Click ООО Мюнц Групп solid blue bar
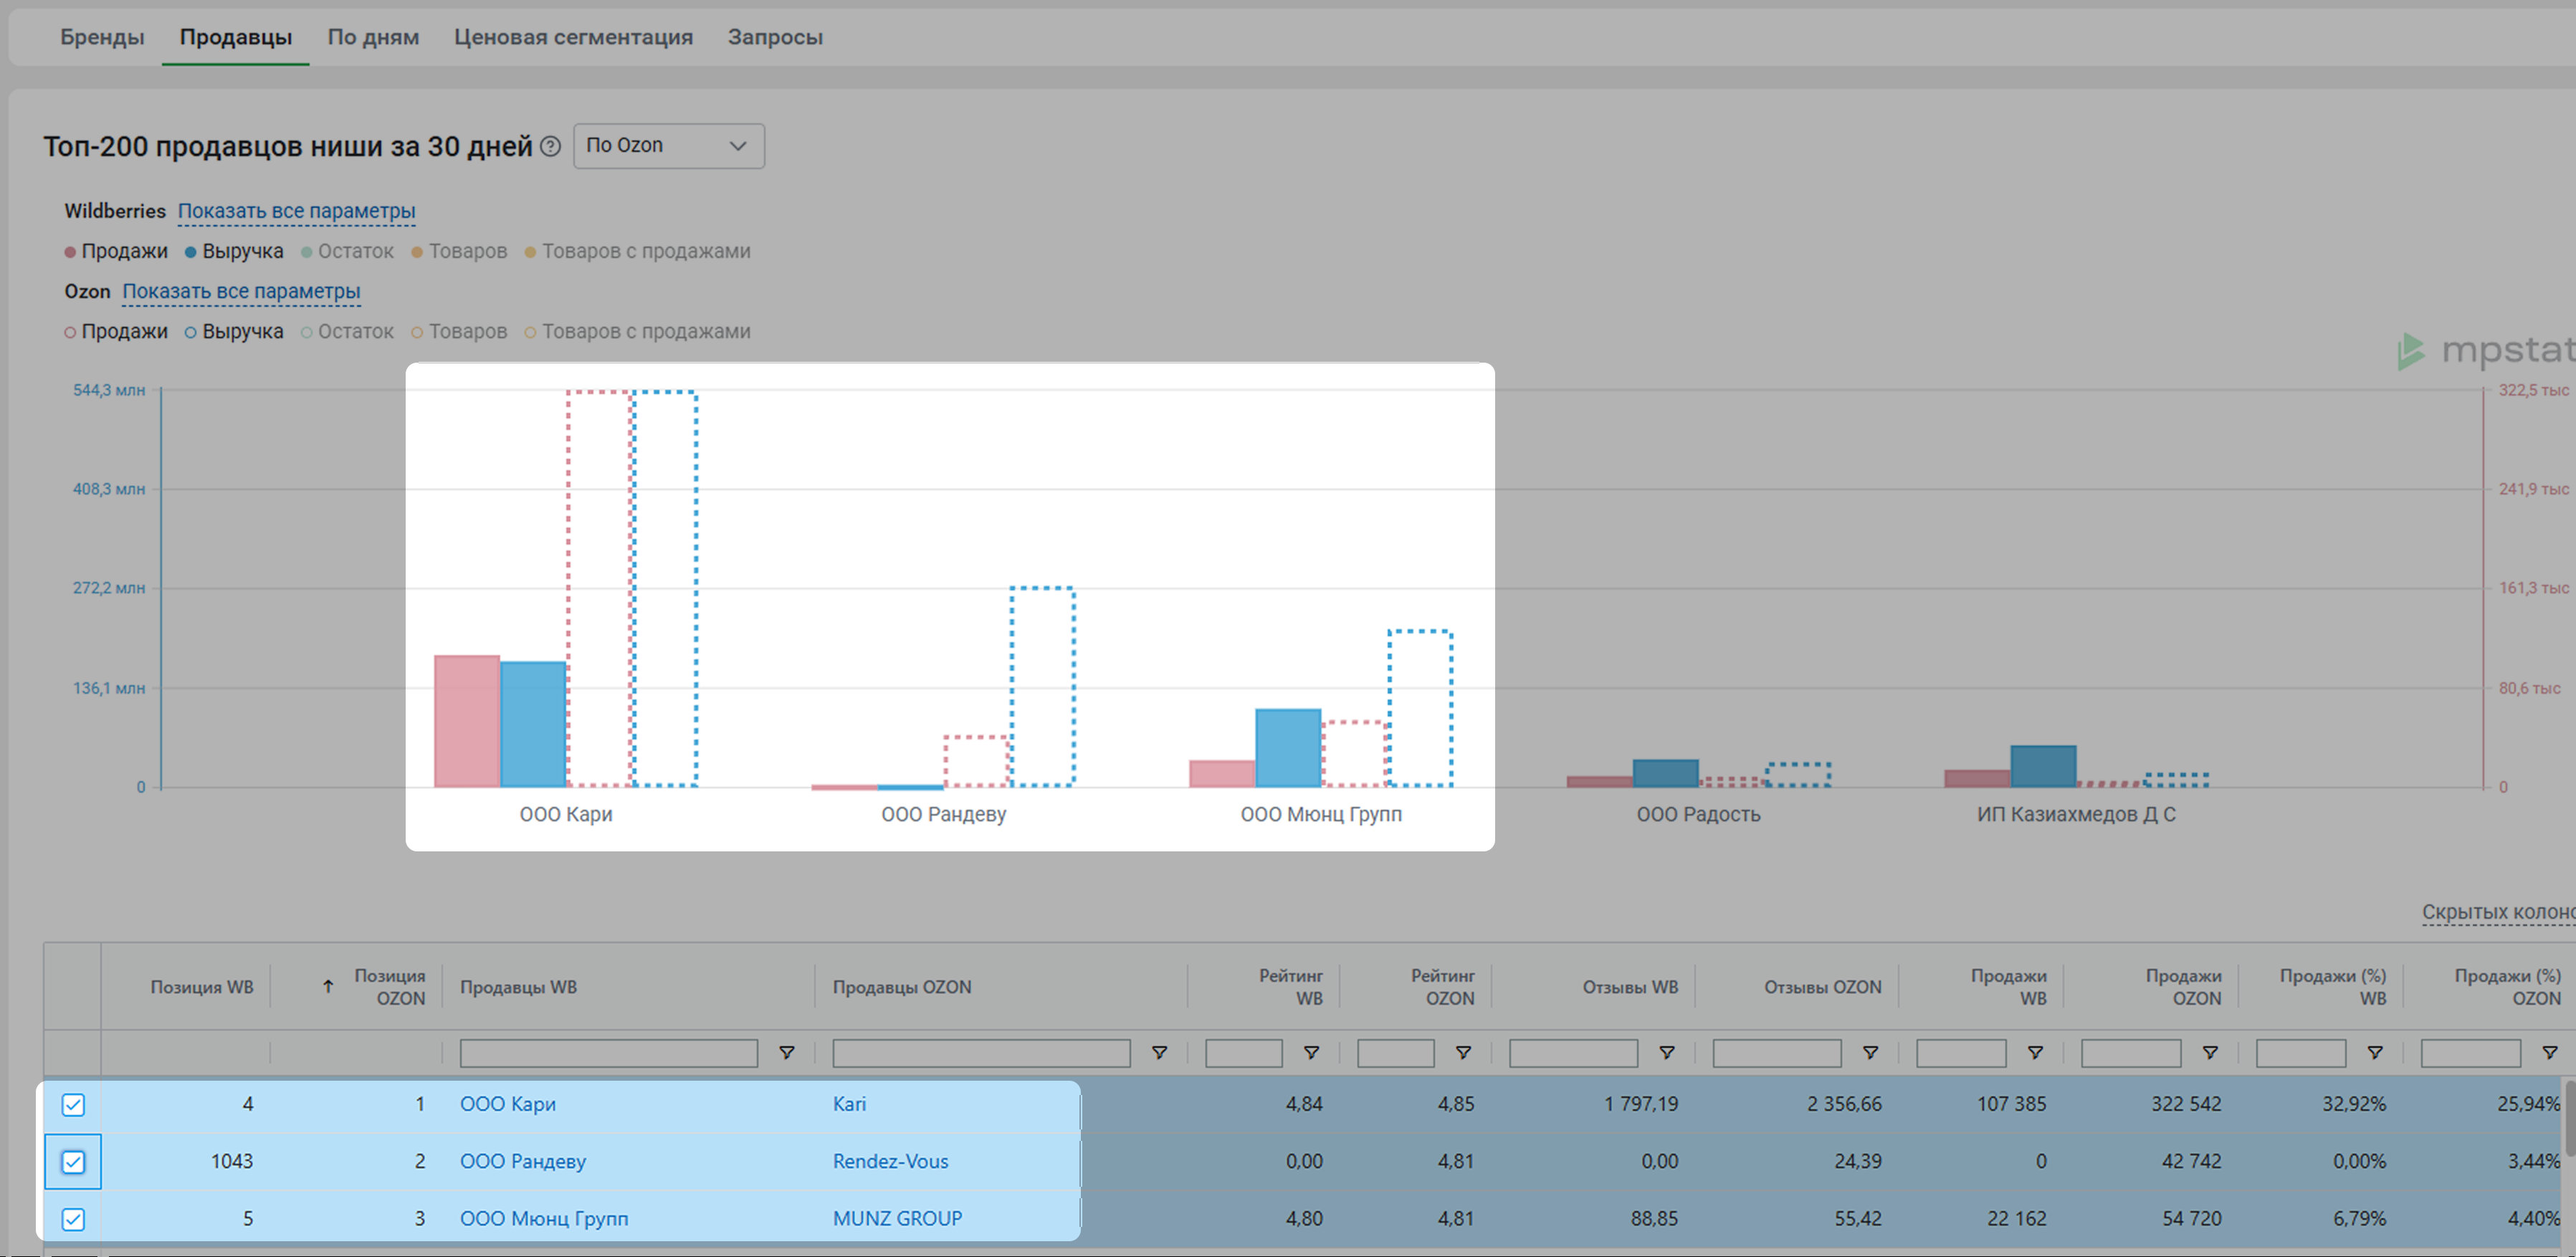 click(x=1288, y=748)
